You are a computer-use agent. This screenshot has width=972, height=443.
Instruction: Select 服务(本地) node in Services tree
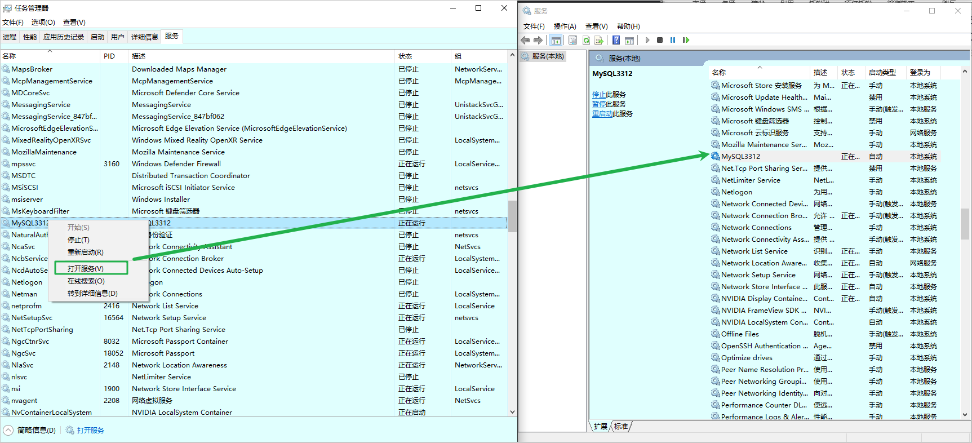(x=543, y=56)
